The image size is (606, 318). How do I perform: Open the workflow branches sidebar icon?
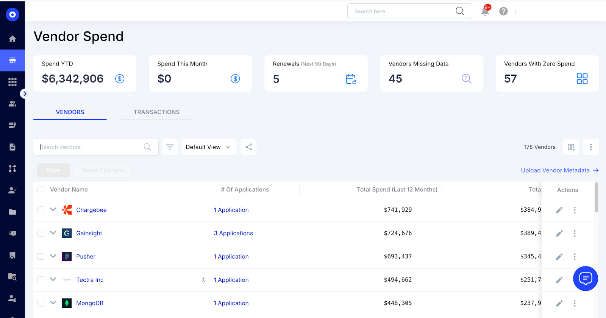tap(12, 168)
